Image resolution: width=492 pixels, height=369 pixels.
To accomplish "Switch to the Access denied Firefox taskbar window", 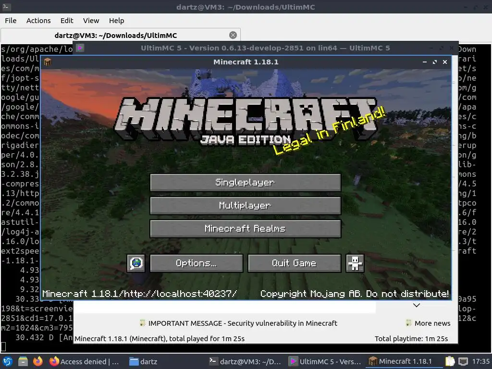I will (x=85, y=361).
